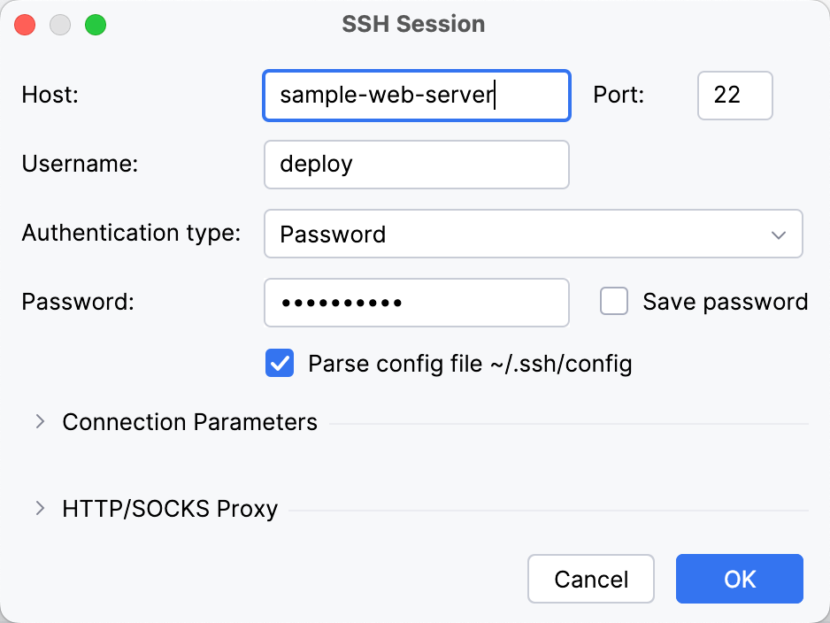The width and height of the screenshot is (830, 623).
Task: Click the Username field containing deploy
Action: coord(416,164)
